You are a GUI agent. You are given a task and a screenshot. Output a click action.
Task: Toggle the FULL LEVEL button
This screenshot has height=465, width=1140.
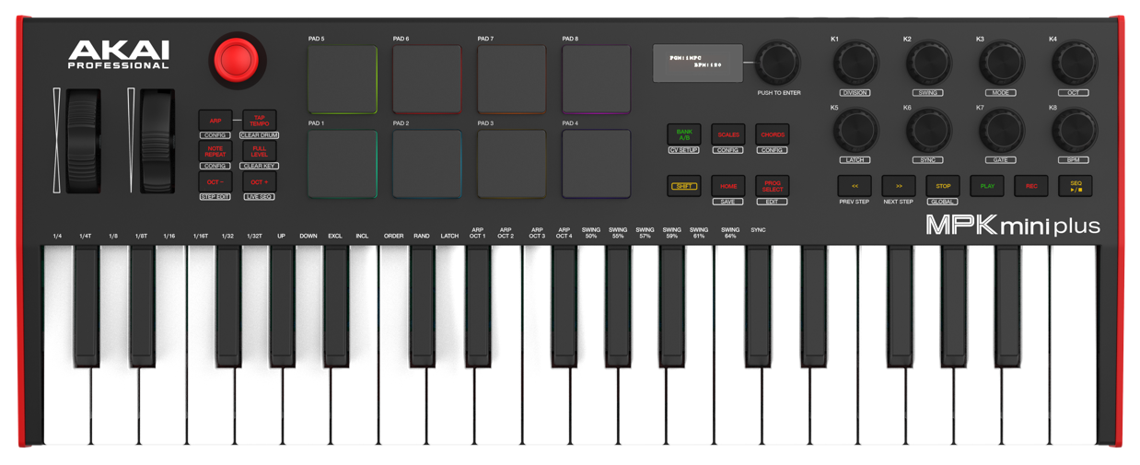(259, 152)
